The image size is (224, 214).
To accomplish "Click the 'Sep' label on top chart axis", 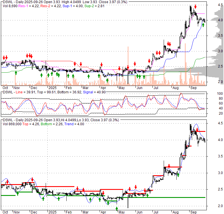I will click(x=194, y=88).
